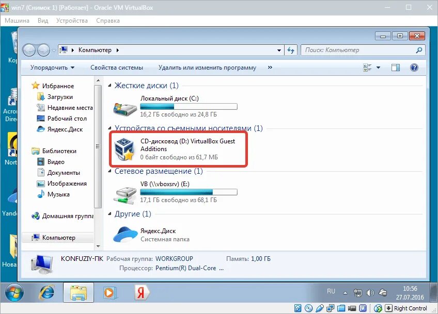Viewport: 438px width, 314px height.
Task: Click the network tray icon
Action: (x=357, y=292)
